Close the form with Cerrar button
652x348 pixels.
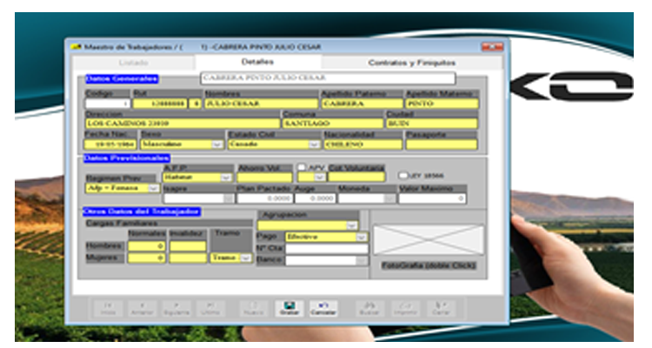coord(441,309)
